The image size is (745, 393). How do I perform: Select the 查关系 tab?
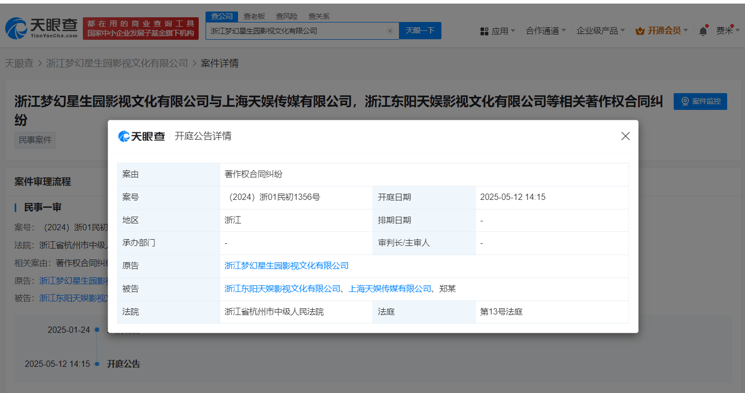pyautogui.click(x=319, y=16)
